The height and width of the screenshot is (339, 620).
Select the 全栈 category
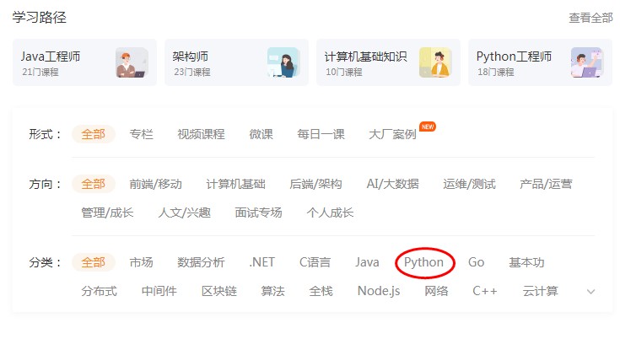tap(321, 291)
